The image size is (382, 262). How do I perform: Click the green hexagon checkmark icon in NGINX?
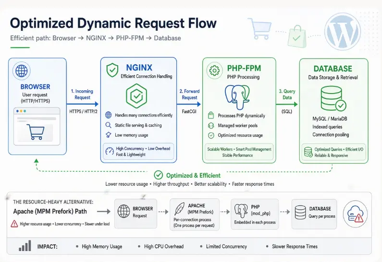tap(136, 96)
